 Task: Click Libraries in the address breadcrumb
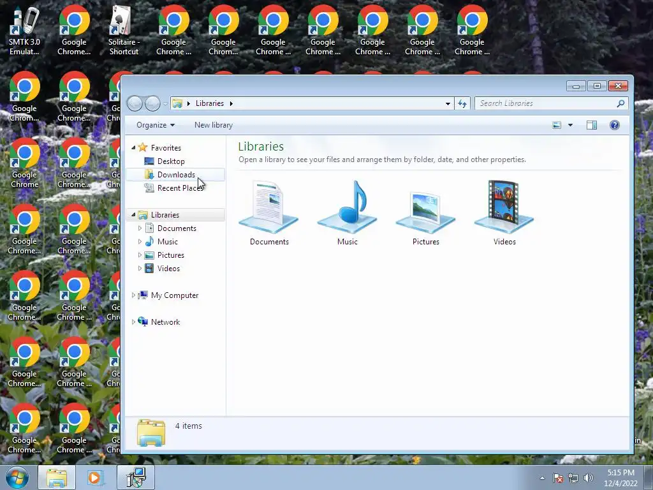209,103
